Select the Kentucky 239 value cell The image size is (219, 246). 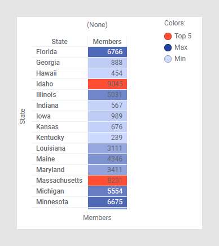click(x=107, y=138)
